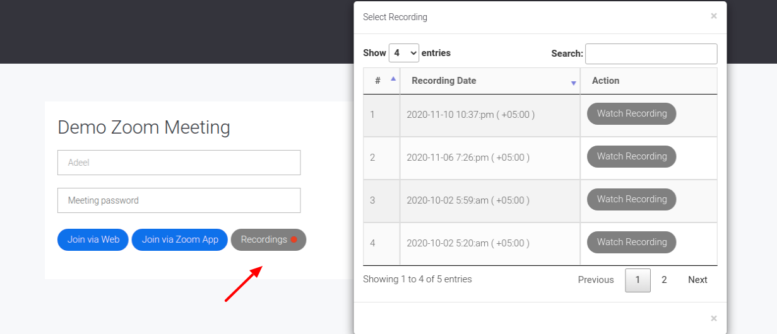Watch the 2020-11-10 10:37 pm recording
This screenshot has height=334, width=777.
(x=632, y=114)
